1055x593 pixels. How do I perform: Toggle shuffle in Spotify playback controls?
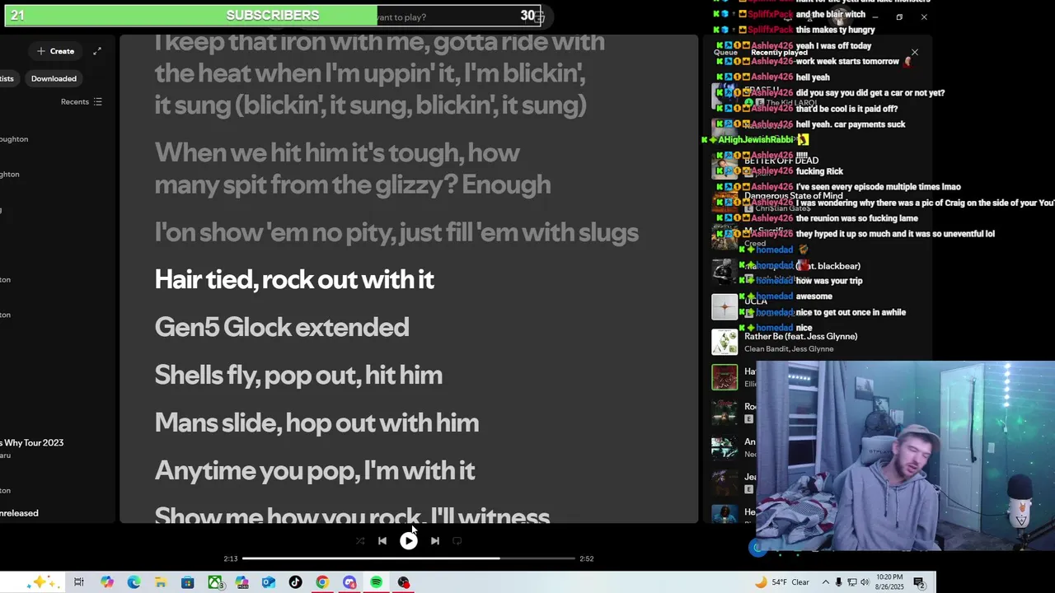click(360, 541)
